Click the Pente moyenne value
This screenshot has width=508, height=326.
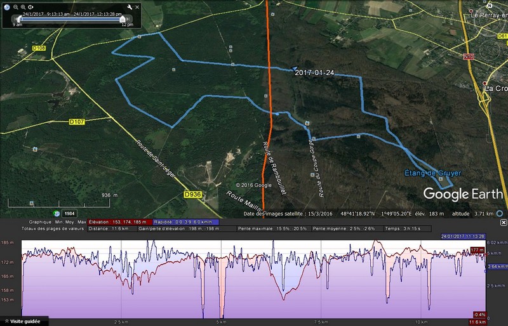[x=347, y=228]
